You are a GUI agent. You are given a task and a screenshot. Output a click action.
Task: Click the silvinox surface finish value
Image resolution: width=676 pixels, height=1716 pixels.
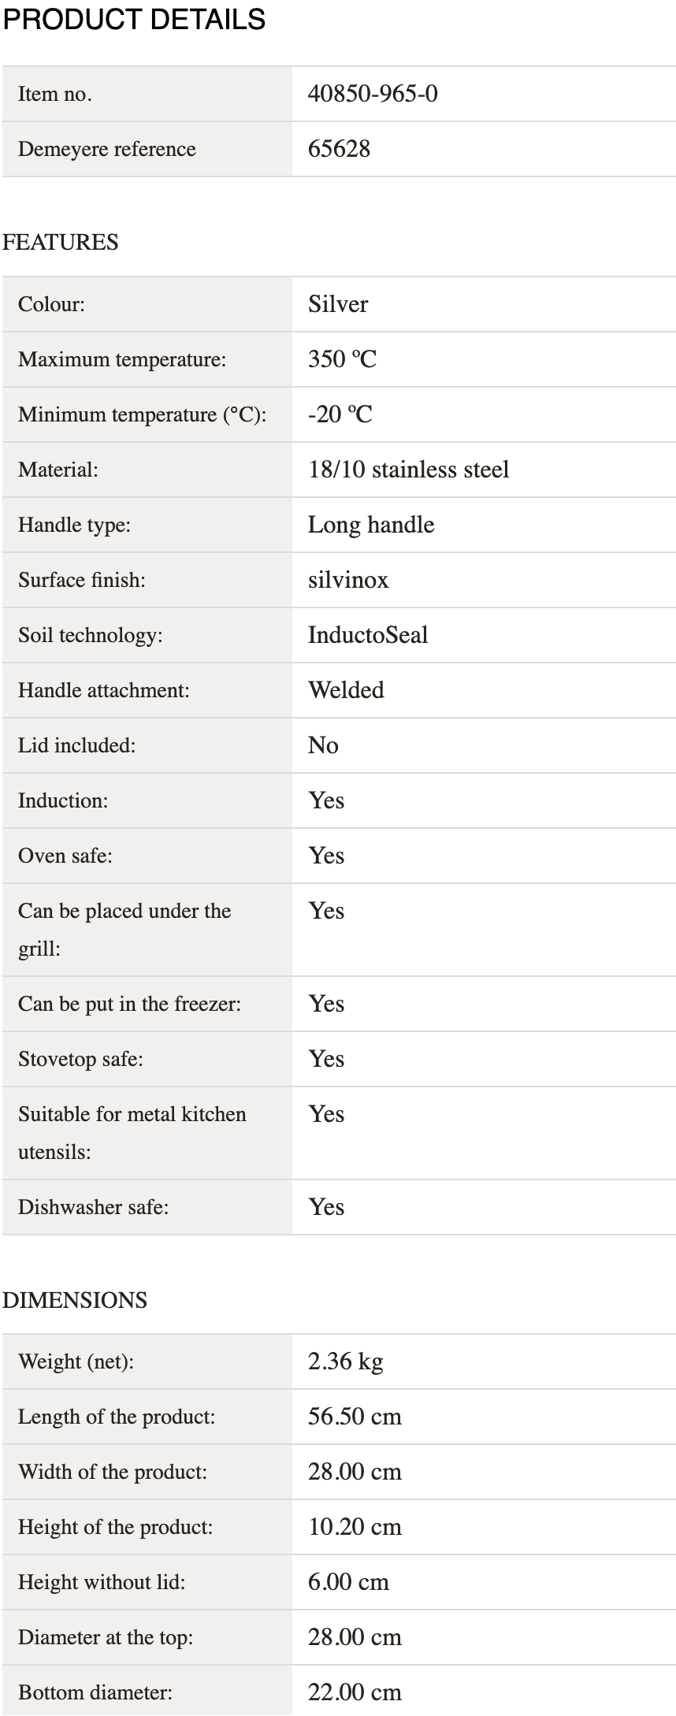coord(348,580)
